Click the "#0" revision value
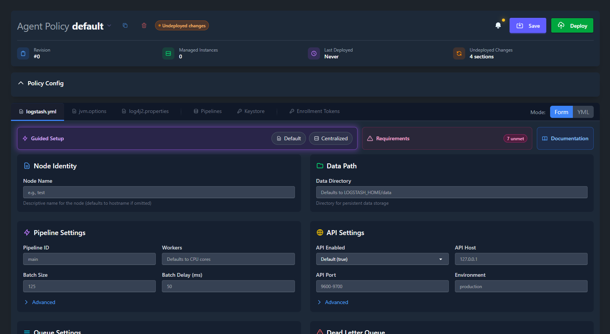 37,56
